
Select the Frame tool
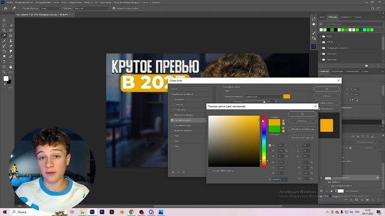click(x=11, y=31)
